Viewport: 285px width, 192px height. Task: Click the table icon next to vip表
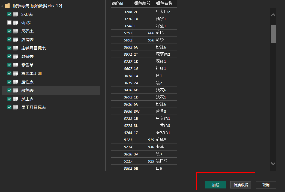pyautogui.click(x=16, y=23)
